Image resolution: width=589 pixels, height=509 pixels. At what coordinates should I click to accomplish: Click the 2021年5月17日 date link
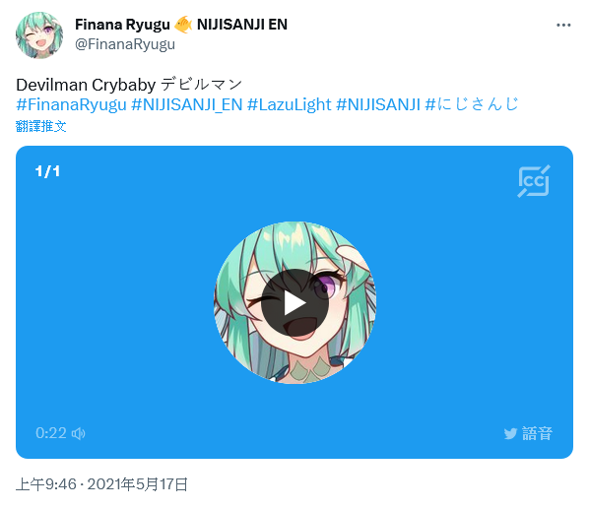138,484
